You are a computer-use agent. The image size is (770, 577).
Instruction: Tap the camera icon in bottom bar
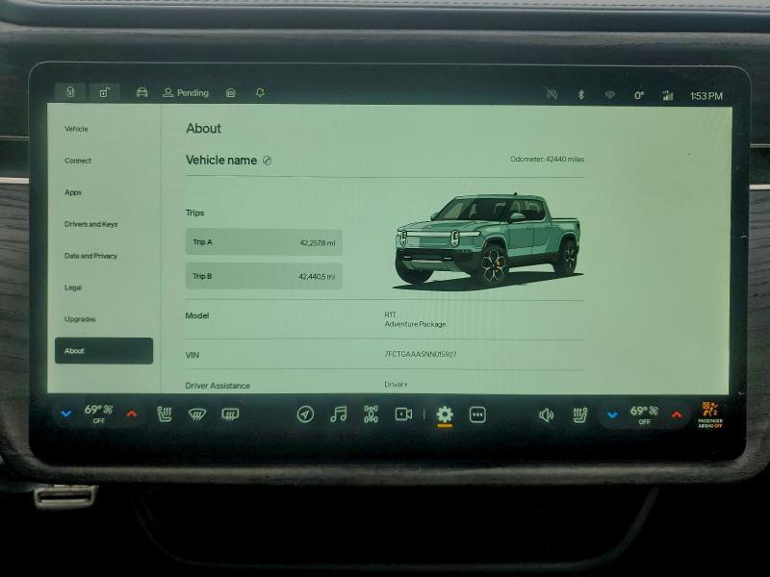click(x=403, y=414)
